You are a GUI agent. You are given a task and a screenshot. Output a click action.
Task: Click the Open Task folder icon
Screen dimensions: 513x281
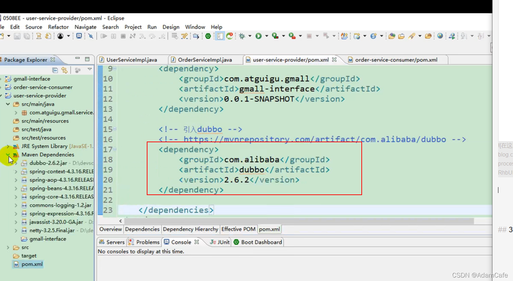coord(401,36)
